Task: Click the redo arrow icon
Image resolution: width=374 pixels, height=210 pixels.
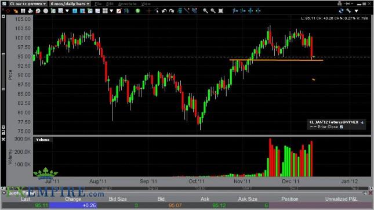Action: (172, 11)
